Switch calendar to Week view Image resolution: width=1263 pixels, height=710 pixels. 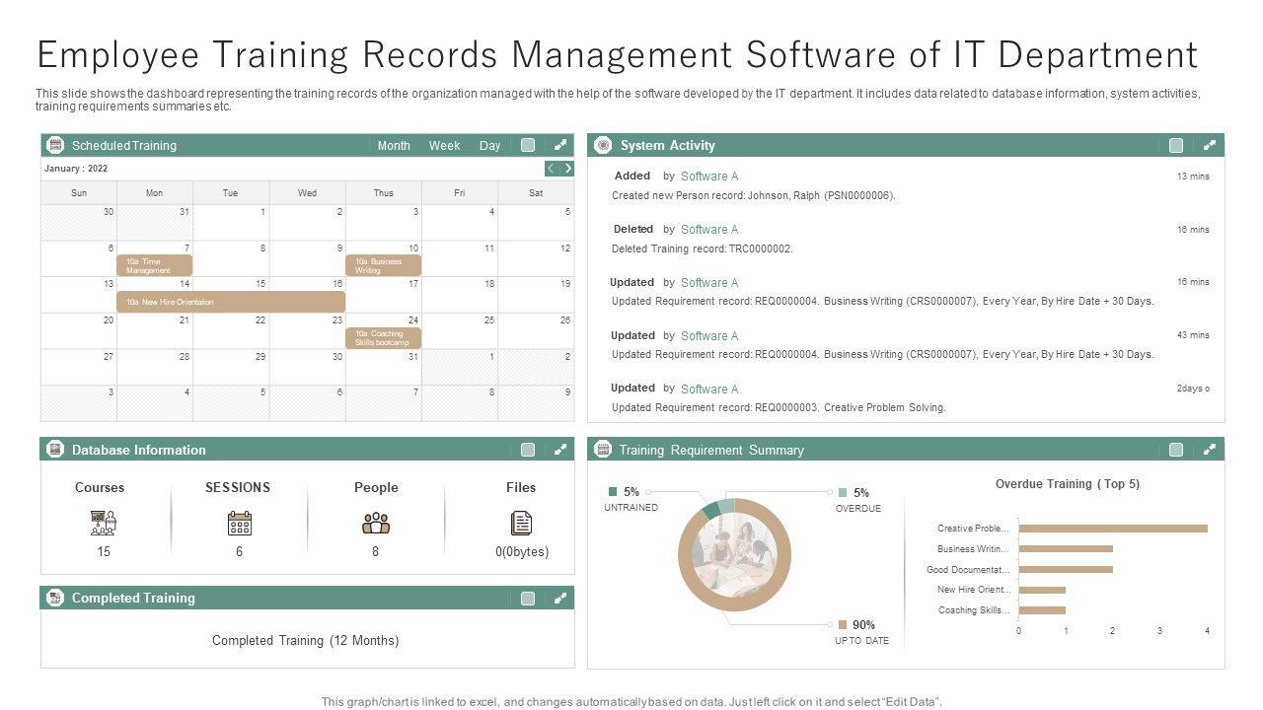pos(444,145)
